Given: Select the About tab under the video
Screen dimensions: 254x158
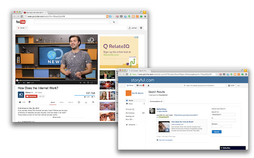Looking at the screenshot, I should coord(53,102).
